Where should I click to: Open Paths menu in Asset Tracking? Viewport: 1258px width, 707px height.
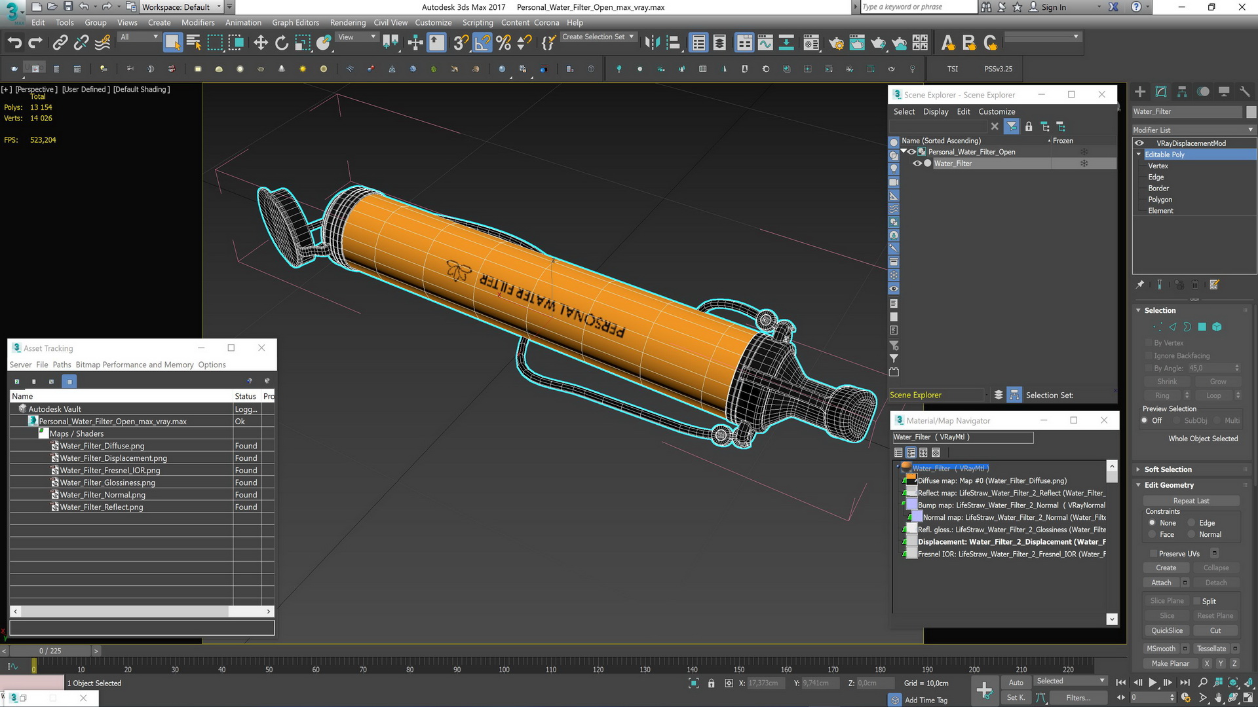tap(62, 365)
